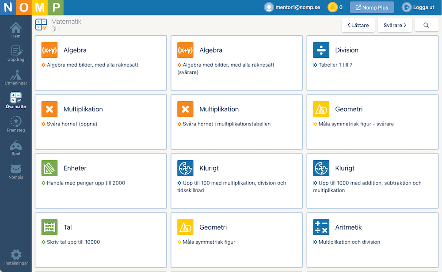Viewport: 442px width, 272px height.
Task: Click the Matematik calculator icon in header
Action: pos(41,24)
